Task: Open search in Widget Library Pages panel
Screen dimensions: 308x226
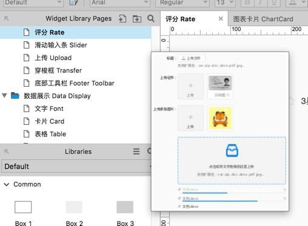Action: (151, 19)
